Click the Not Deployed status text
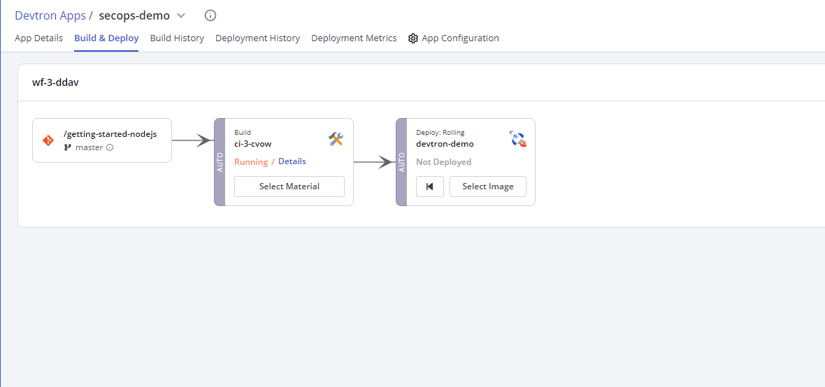The height and width of the screenshot is (387, 825). point(443,162)
